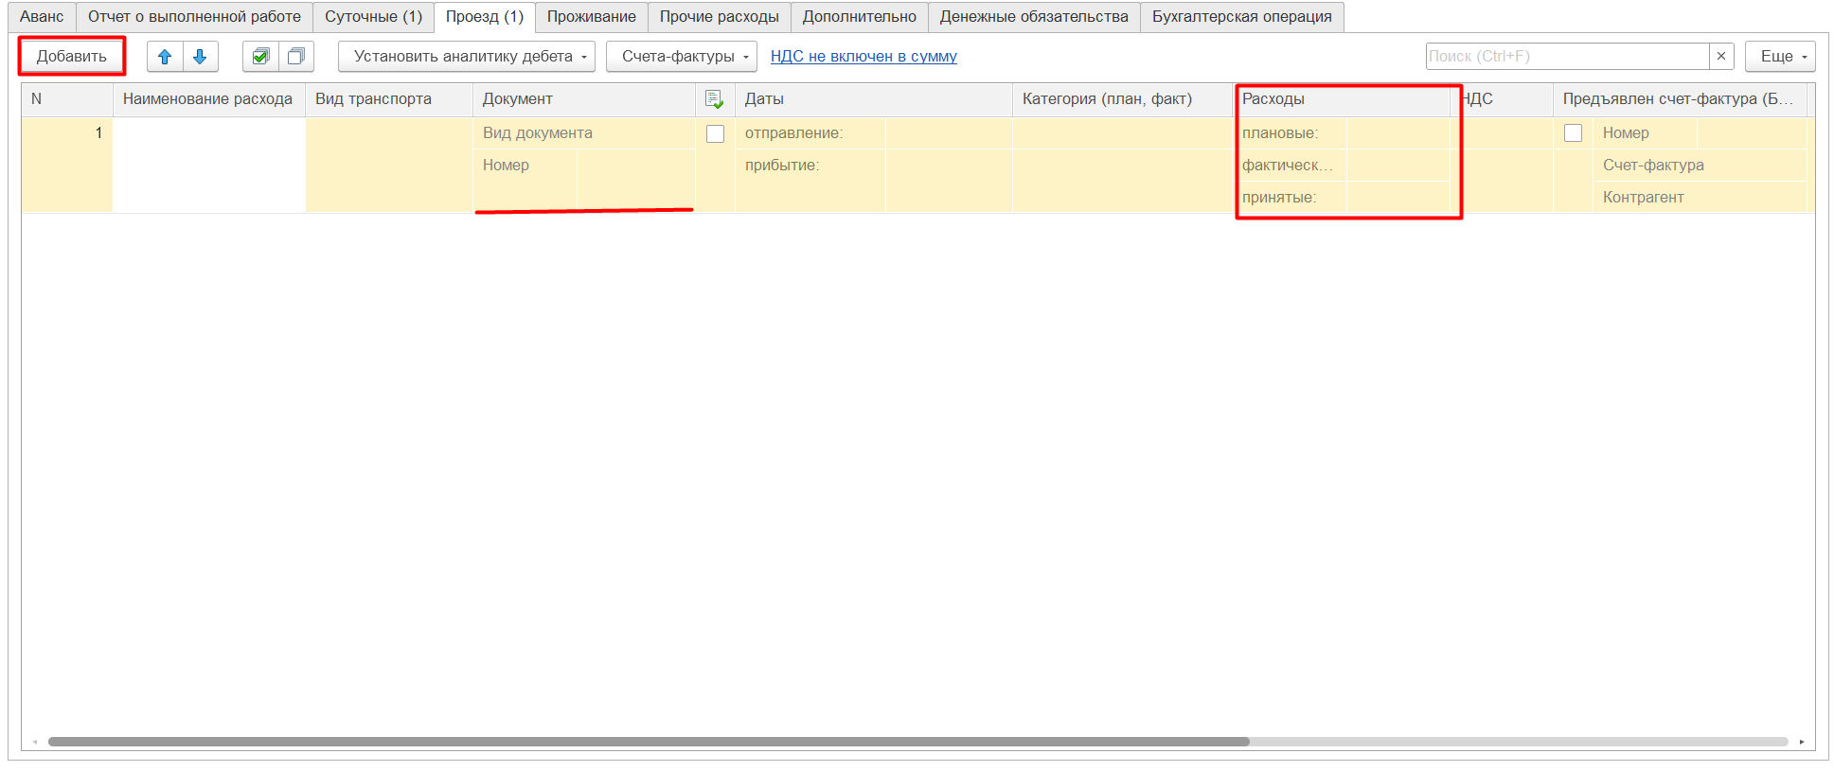Open the Суточные (1) tab
This screenshot has height=771, width=1834.
click(x=373, y=17)
